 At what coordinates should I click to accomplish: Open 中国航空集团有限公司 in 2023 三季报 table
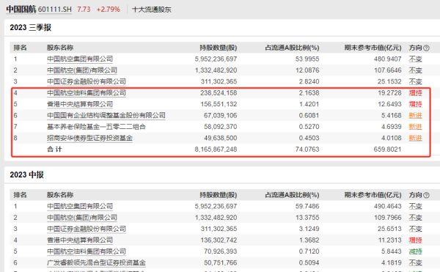coord(80,59)
